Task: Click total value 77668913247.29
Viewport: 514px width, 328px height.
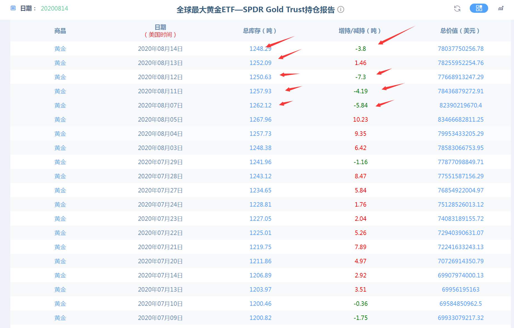Action: (x=461, y=77)
